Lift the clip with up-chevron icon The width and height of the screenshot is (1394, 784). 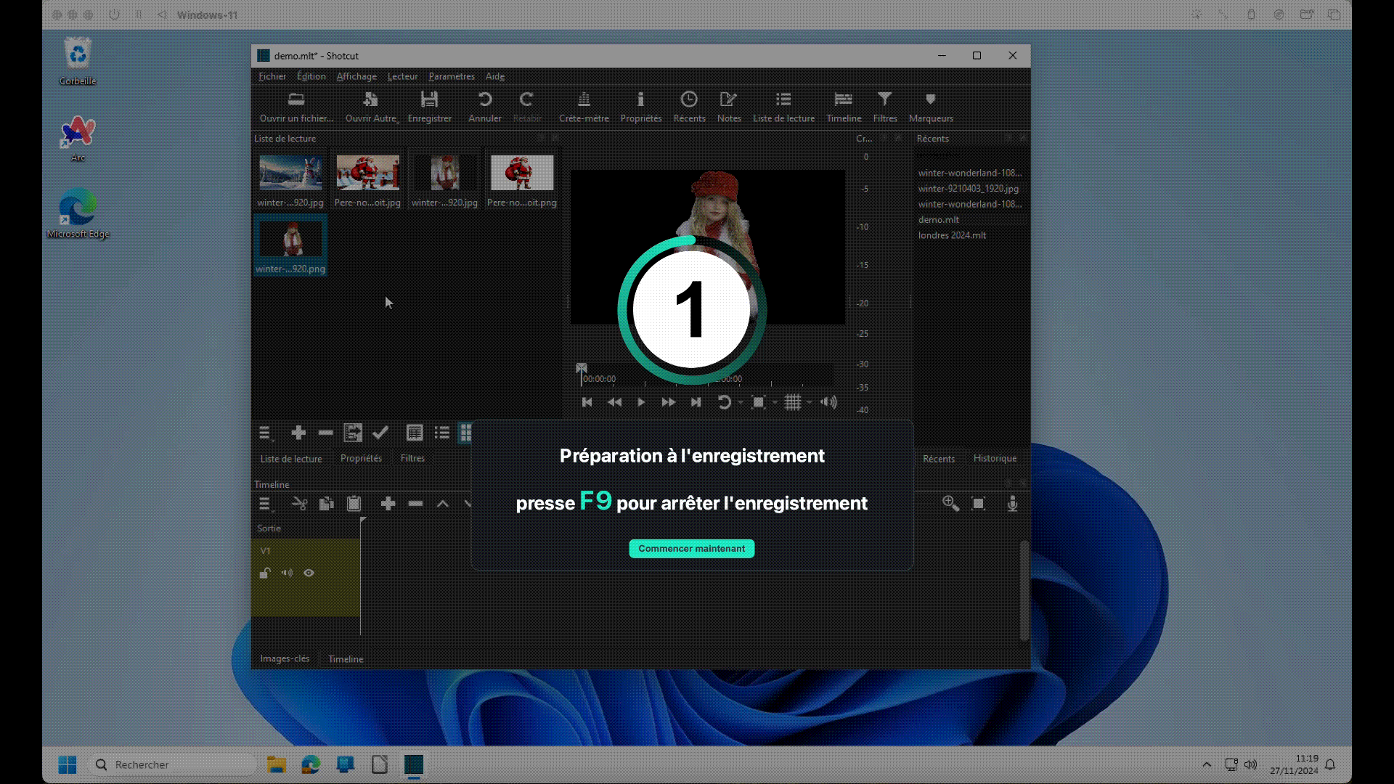(x=442, y=504)
